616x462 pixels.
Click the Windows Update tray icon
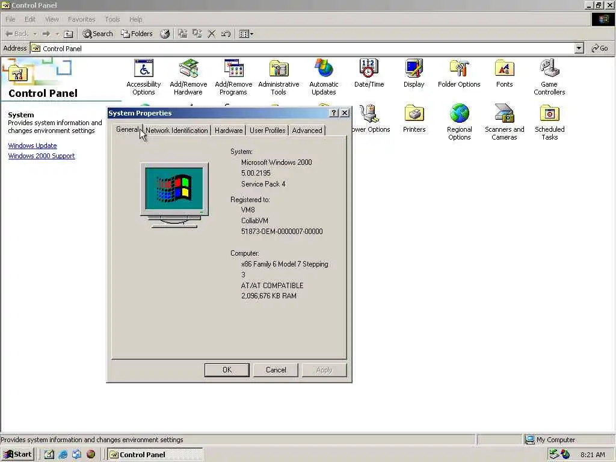(x=565, y=454)
